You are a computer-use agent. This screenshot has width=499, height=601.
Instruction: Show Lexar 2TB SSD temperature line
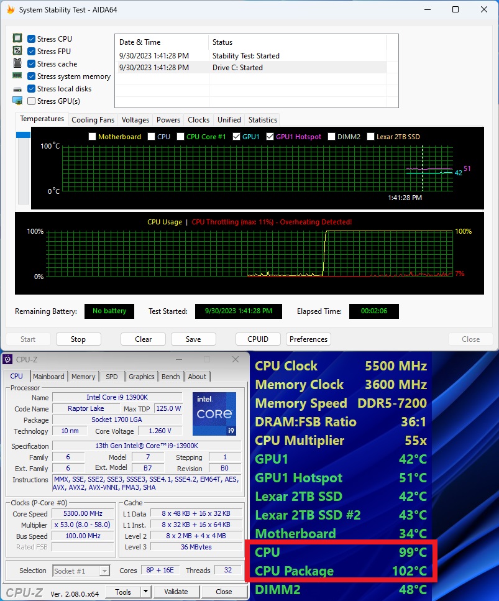[370, 137]
